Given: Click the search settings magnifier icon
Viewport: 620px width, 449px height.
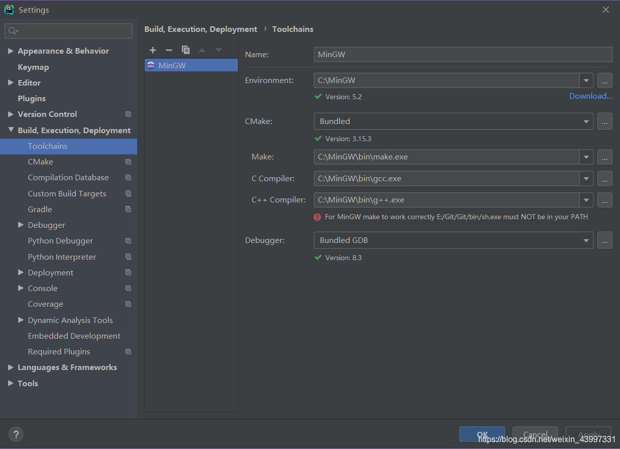Looking at the screenshot, I should coord(13,31).
